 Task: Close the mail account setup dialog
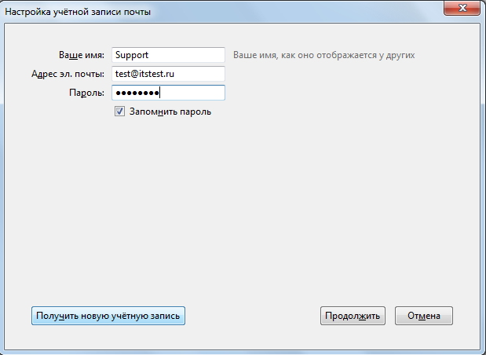(x=462, y=8)
